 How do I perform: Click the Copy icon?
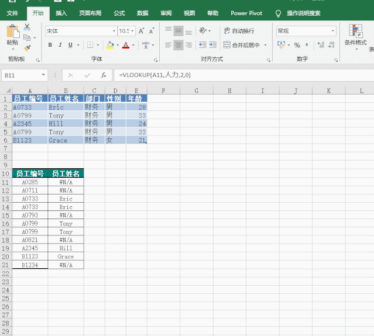pyautogui.click(x=27, y=37)
